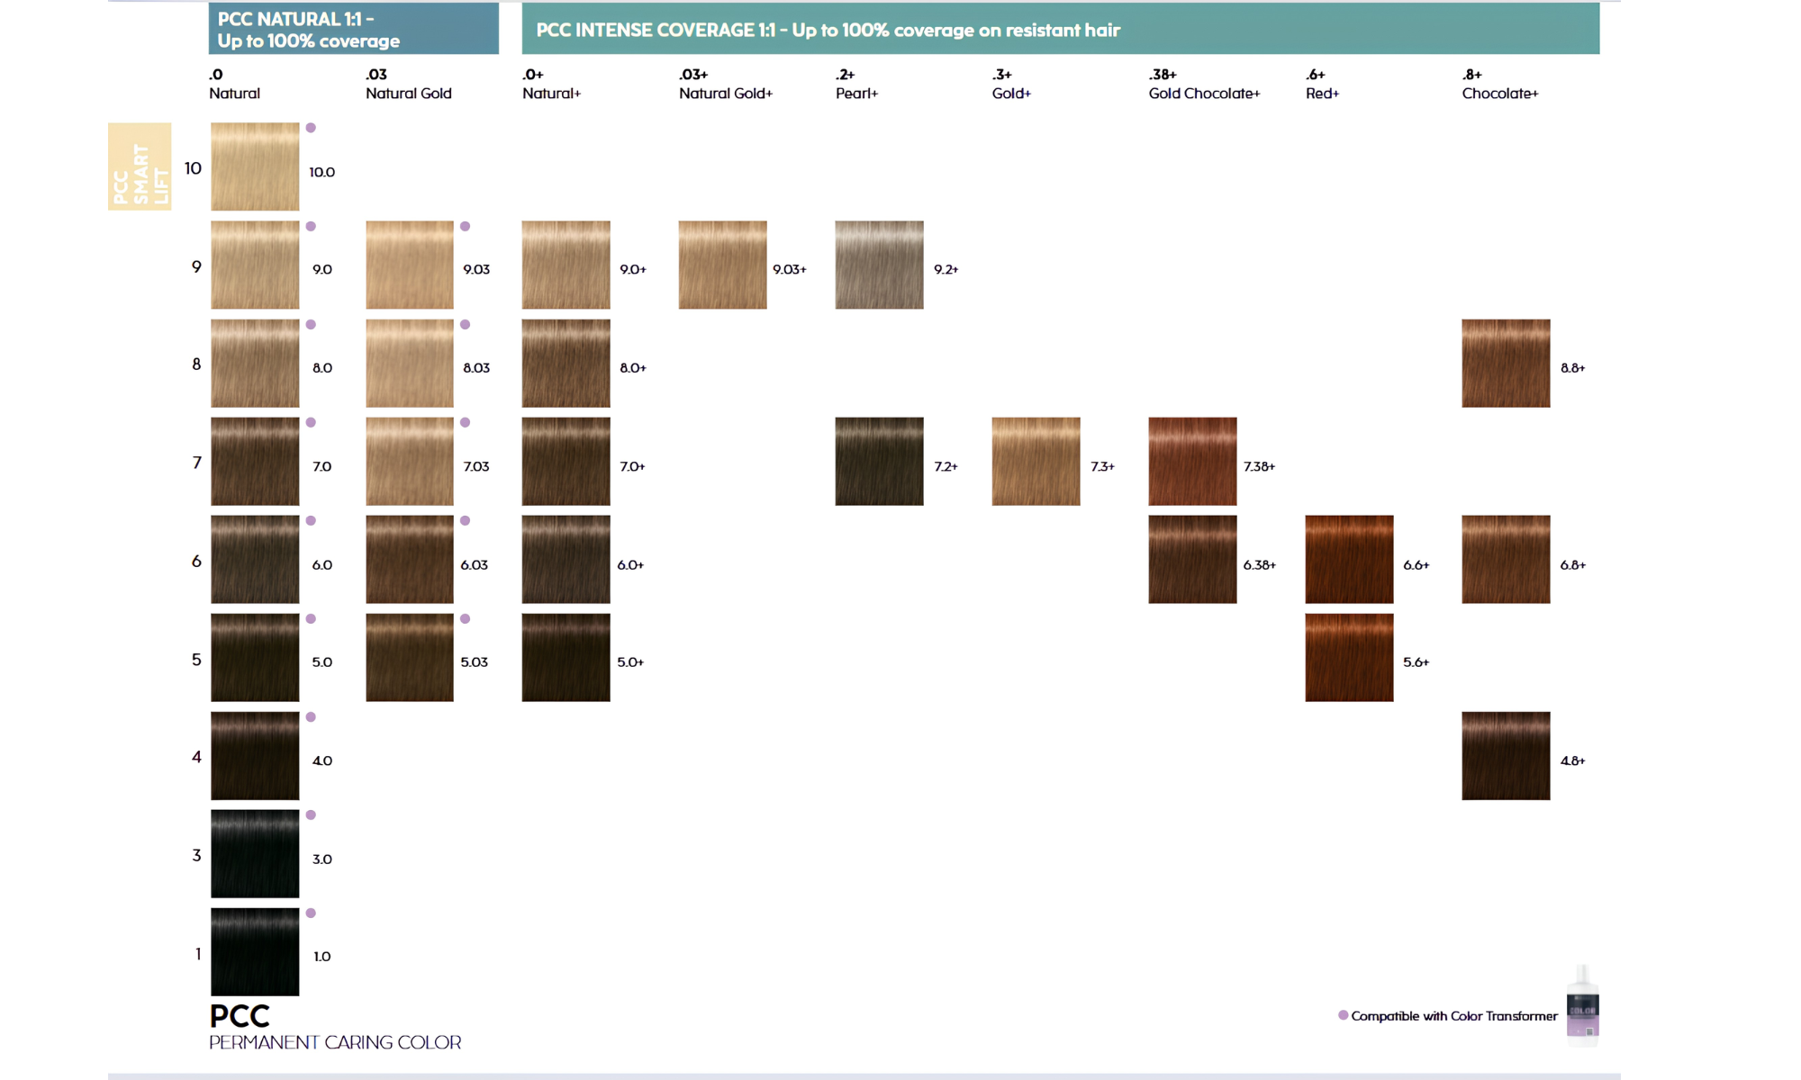Image resolution: width=1801 pixels, height=1080 pixels.
Task: Click the 9.03+ Natural Gold+ swatch
Action: [x=722, y=265]
